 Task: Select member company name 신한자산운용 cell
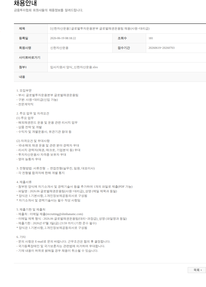point(59,48)
